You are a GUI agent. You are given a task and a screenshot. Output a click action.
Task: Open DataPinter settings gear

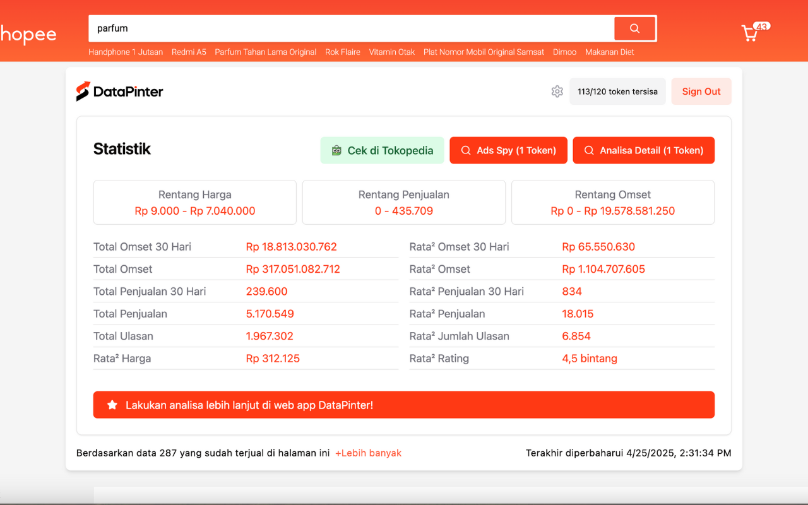tap(557, 92)
